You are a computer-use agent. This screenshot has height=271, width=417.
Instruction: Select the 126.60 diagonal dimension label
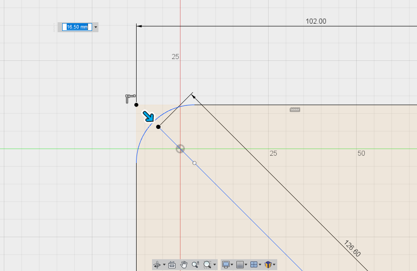click(353, 248)
